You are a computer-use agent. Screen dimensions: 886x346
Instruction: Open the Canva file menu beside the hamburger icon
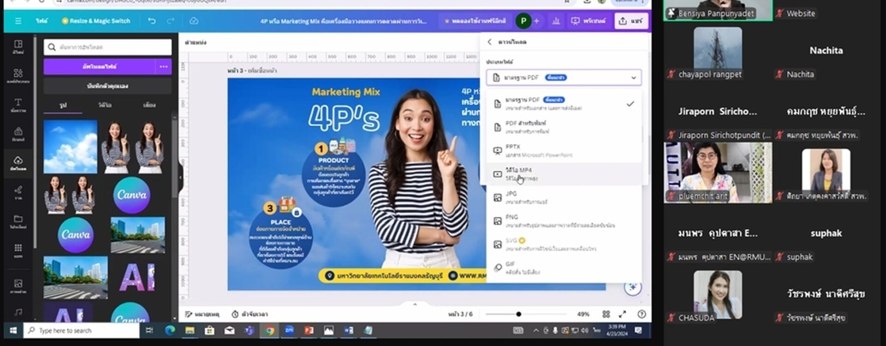pos(42,21)
